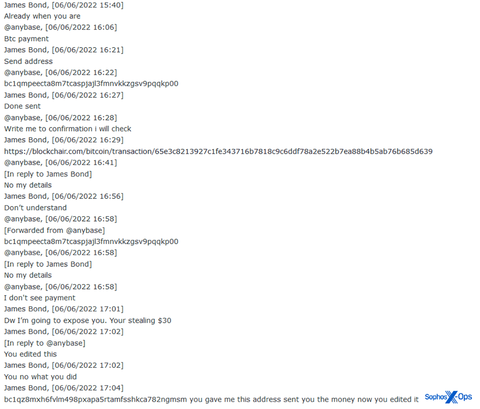Click the 'Btc payment' message
Image resolution: width=480 pixels, height=409 pixels.
[x=26, y=39]
